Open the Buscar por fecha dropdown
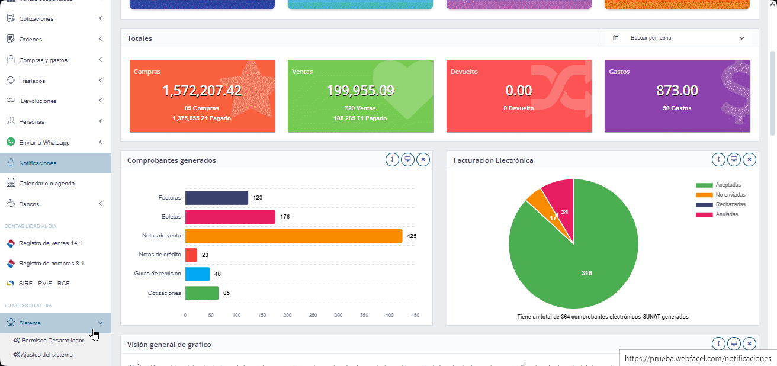The image size is (777, 366). [x=679, y=38]
